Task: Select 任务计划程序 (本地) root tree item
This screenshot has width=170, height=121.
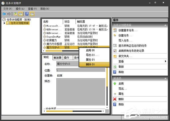Action: [19, 20]
